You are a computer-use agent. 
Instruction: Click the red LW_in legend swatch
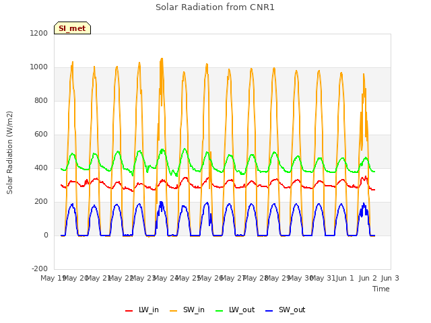129,311
